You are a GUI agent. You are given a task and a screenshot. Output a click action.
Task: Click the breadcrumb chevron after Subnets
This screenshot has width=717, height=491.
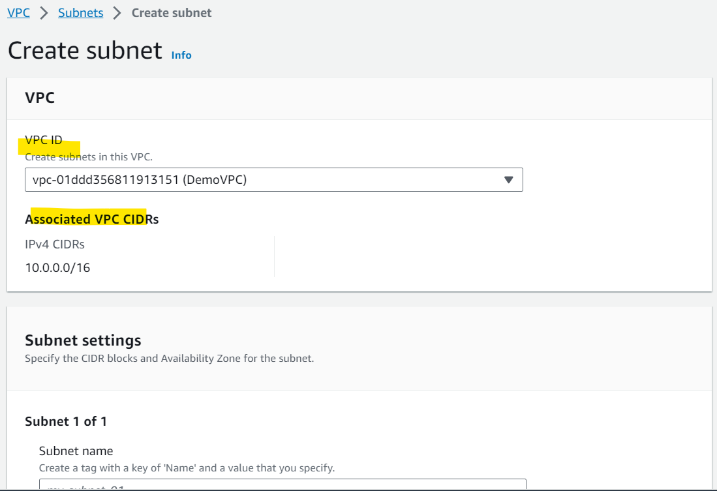(x=117, y=13)
